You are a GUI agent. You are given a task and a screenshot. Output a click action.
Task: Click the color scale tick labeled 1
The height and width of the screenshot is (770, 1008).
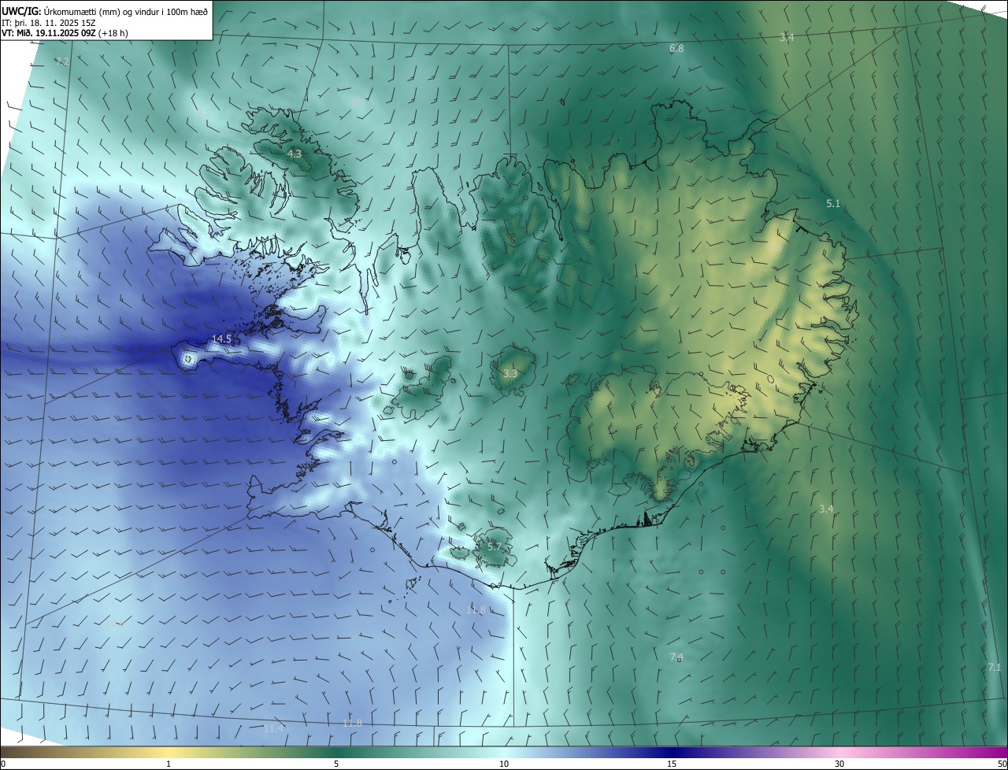[x=169, y=764]
